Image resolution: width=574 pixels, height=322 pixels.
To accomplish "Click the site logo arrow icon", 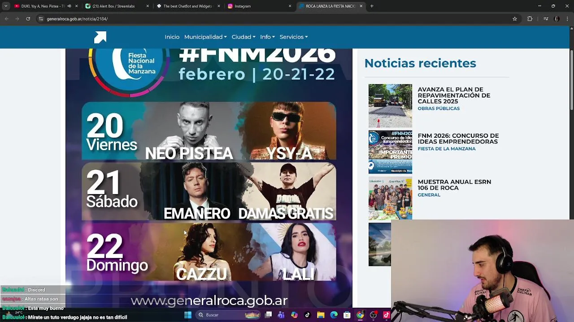I will pos(100,37).
